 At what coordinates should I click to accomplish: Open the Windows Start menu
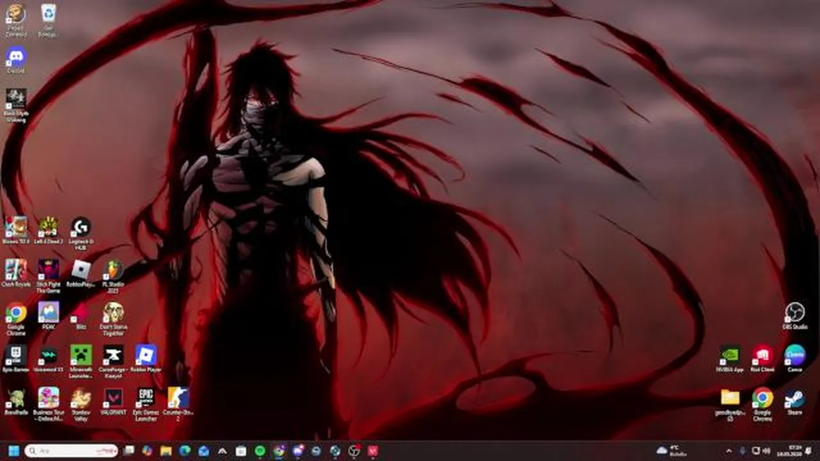(13, 451)
